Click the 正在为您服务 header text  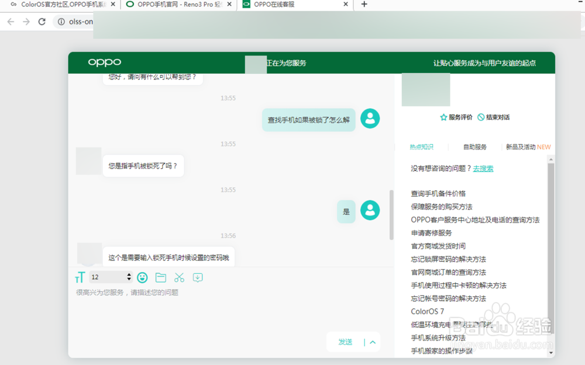(x=286, y=63)
